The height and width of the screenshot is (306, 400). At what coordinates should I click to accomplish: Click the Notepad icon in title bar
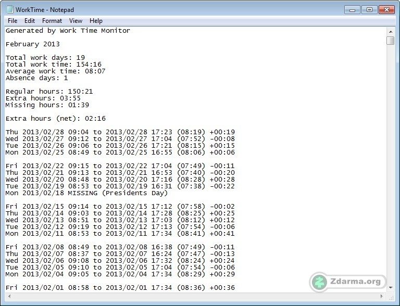10,10
